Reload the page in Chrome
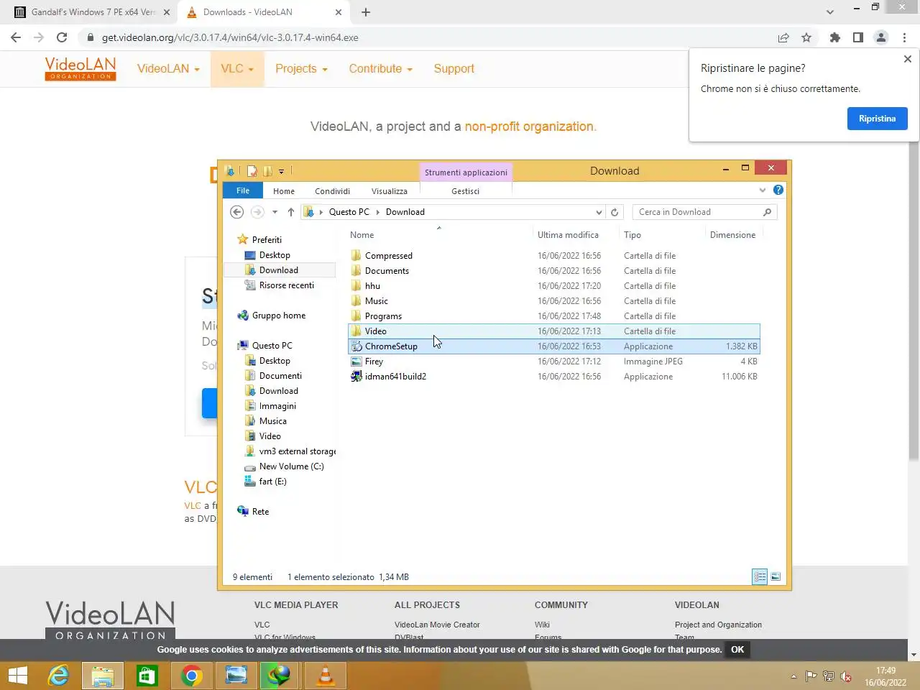 click(62, 37)
